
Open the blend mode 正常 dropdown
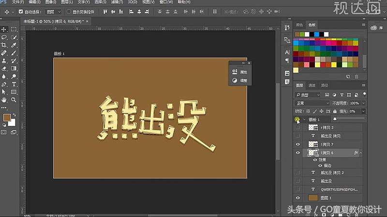(312, 103)
